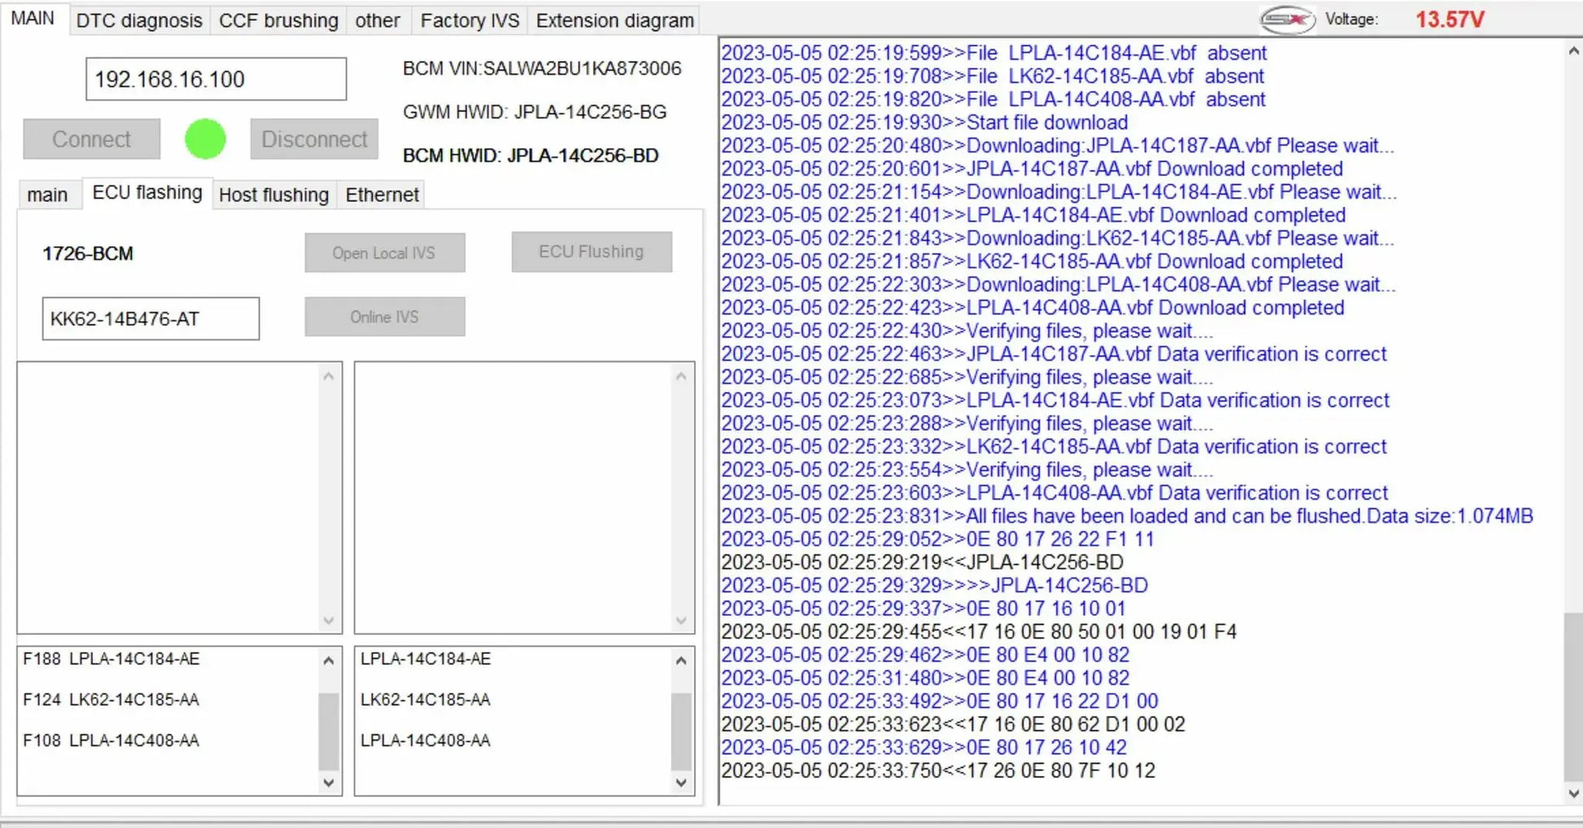Viewport: 1583px width, 828px height.
Task: Click the IP address field 192.168.16.100
Action: pyautogui.click(x=216, y=80)
